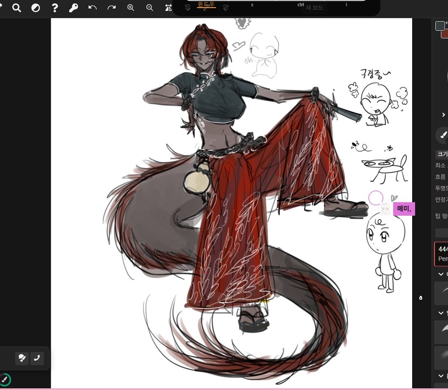The image size is (448, 390).
Task: Click the brush tool button in right panel
Action: [x=443, y=135]
